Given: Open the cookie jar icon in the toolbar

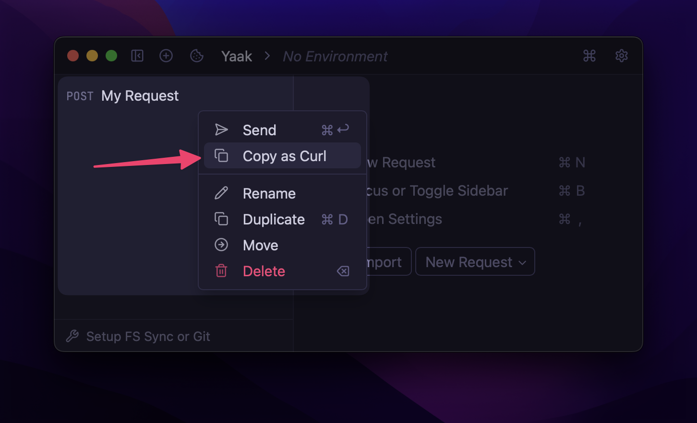Looking at the screenshot, I should pos(196,56).
